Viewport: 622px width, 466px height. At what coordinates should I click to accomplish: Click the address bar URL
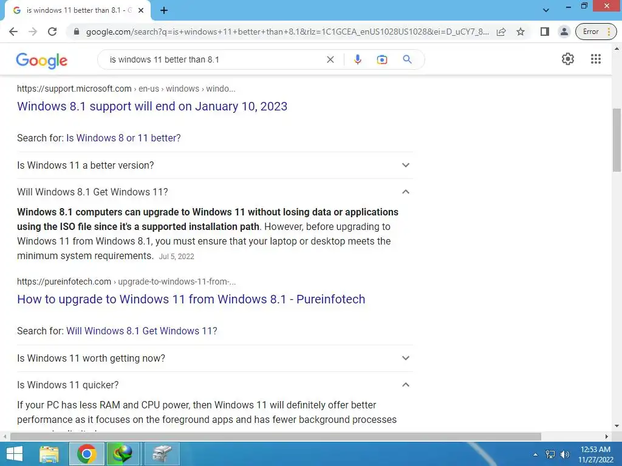tap(287, 32)
